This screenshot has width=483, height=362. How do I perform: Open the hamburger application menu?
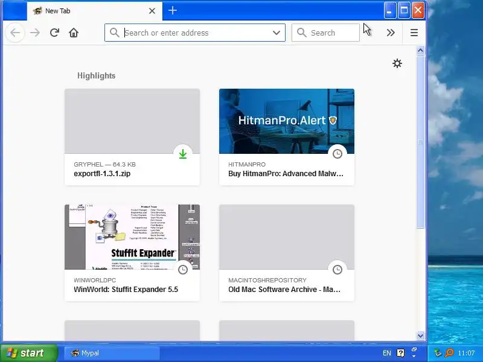(414, 33)
